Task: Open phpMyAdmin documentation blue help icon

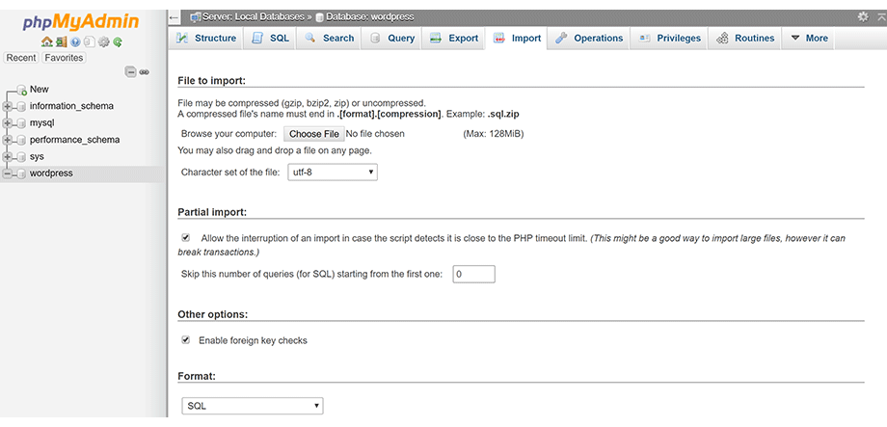Action: [76, 41]
